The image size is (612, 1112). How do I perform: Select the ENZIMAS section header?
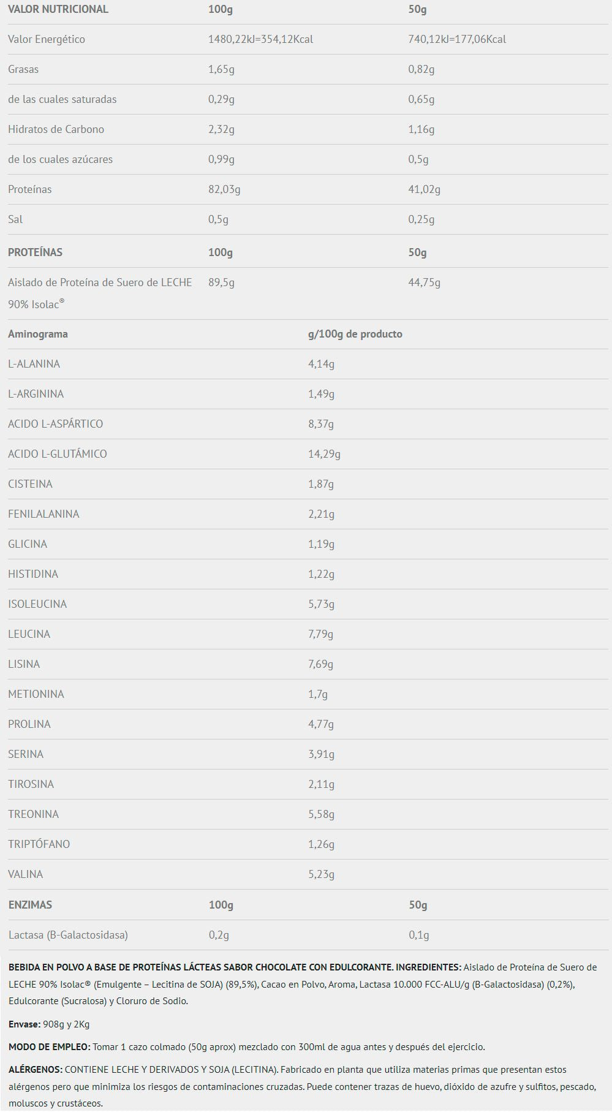coord(30,905)
